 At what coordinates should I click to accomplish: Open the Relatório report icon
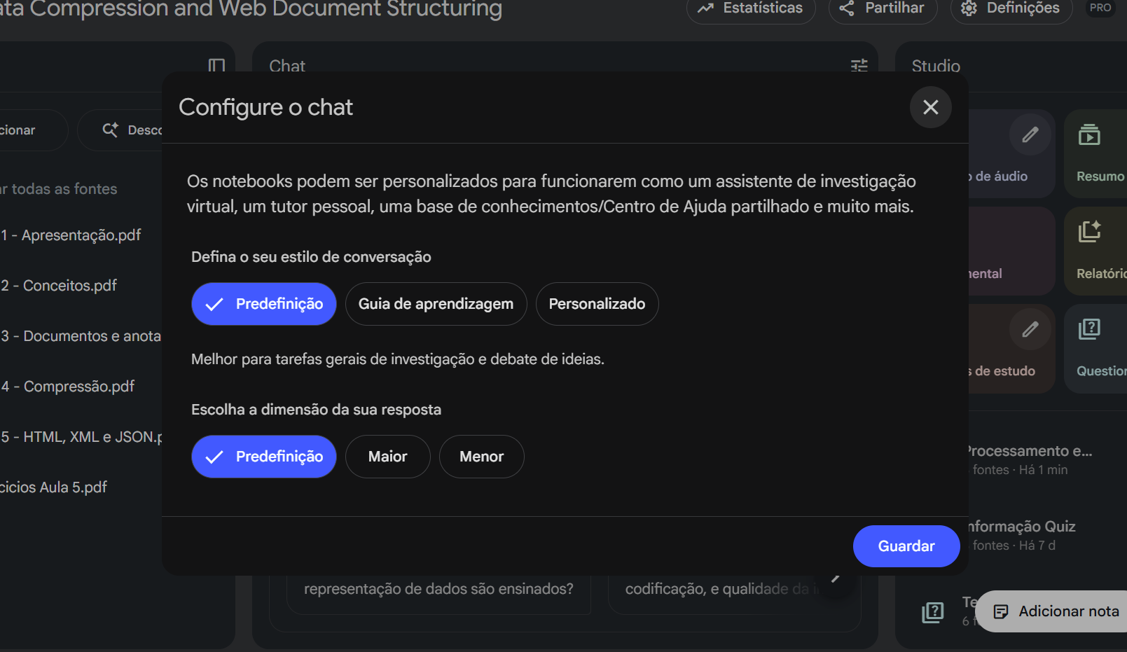point(1089,232)
